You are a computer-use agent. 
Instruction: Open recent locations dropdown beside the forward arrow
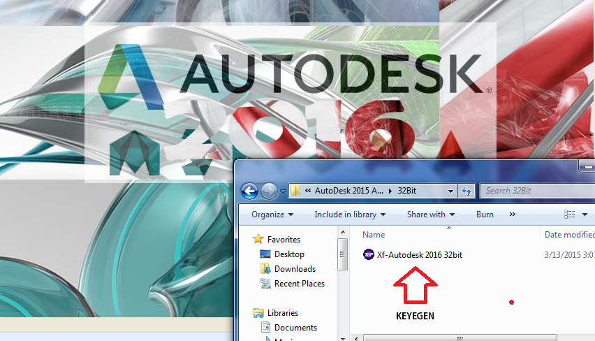tap(283, 191)
